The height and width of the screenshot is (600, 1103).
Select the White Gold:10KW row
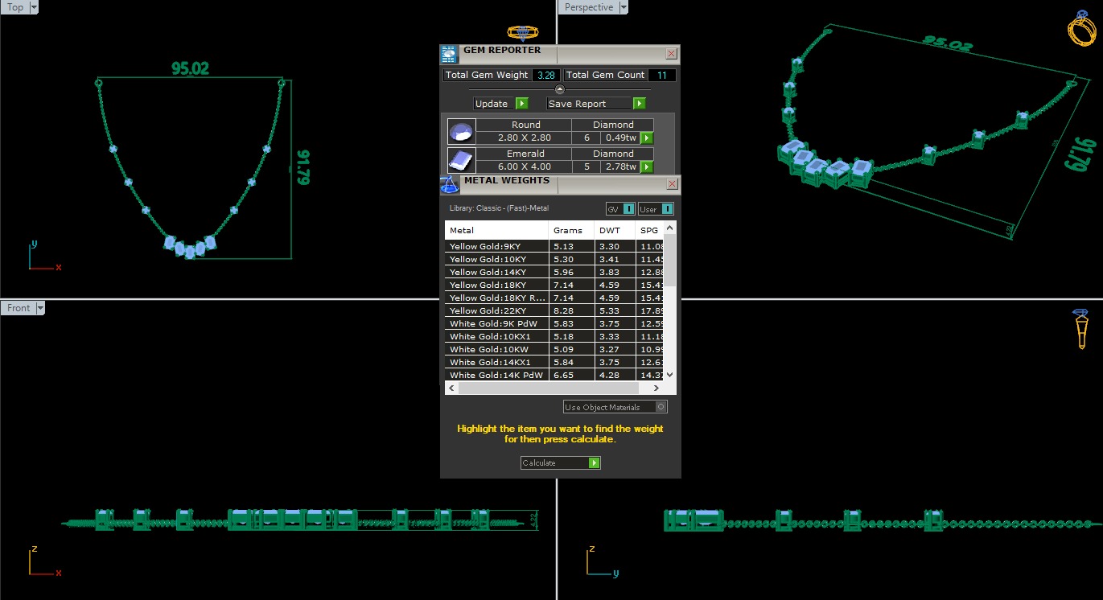tap(555, 349)
